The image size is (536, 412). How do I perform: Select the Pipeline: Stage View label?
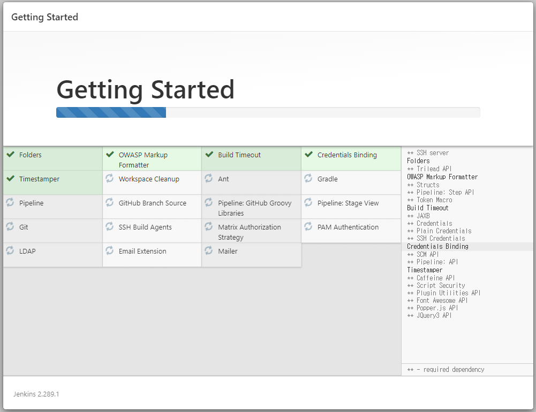tap(348, 203)
